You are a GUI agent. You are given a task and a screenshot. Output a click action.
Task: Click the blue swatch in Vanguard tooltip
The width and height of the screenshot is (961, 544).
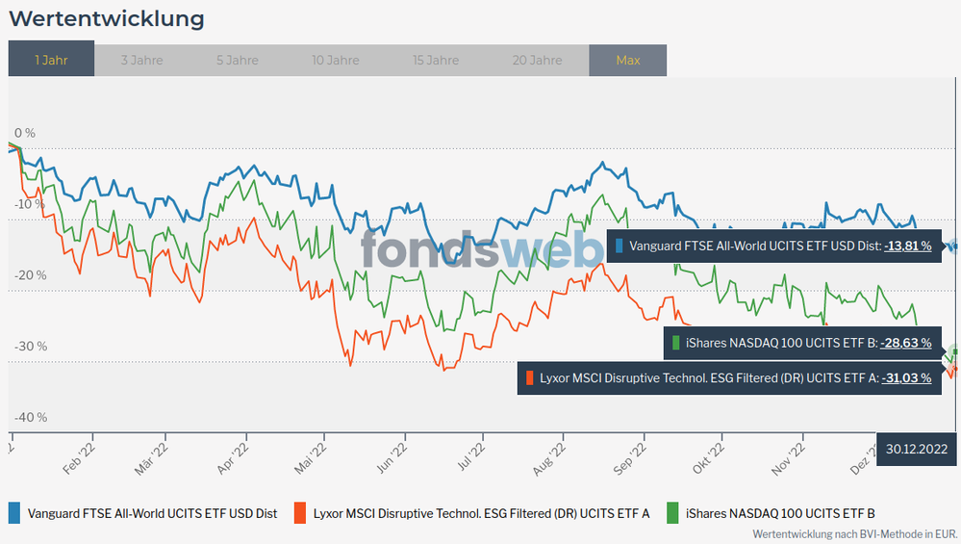pyautogui.click(x=620, y=246)
